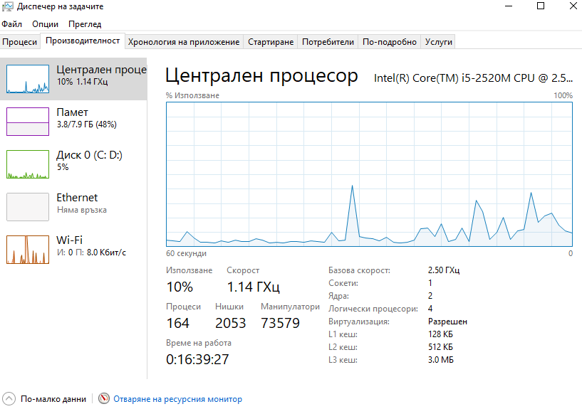Maximize the Task Manager window
The height and width of the screenshot is (409, 582).
pos(541,6)
